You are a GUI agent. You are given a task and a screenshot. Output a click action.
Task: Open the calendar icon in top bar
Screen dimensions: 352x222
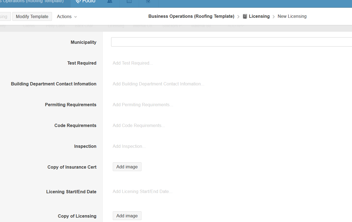click(129, 1)
